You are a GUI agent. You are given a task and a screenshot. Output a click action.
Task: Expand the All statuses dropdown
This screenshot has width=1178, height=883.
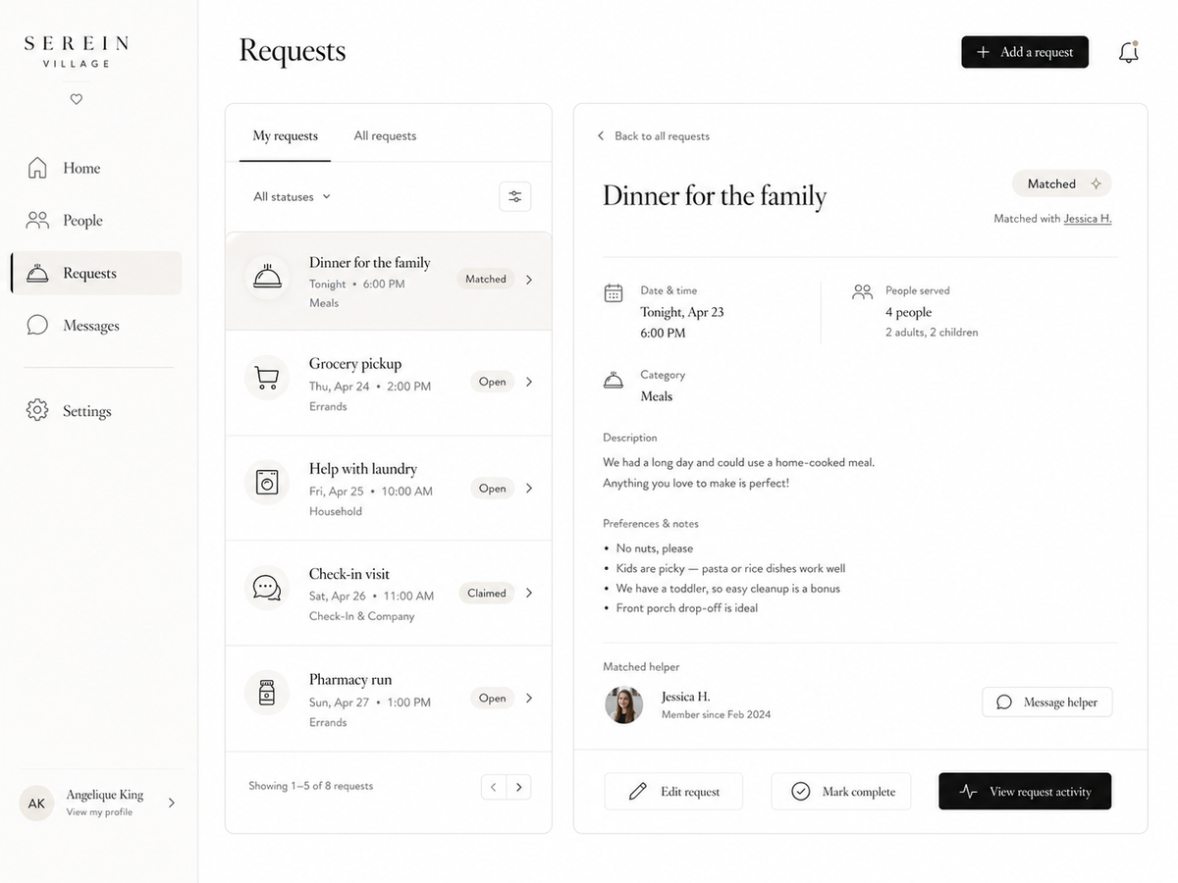[292, 196]
